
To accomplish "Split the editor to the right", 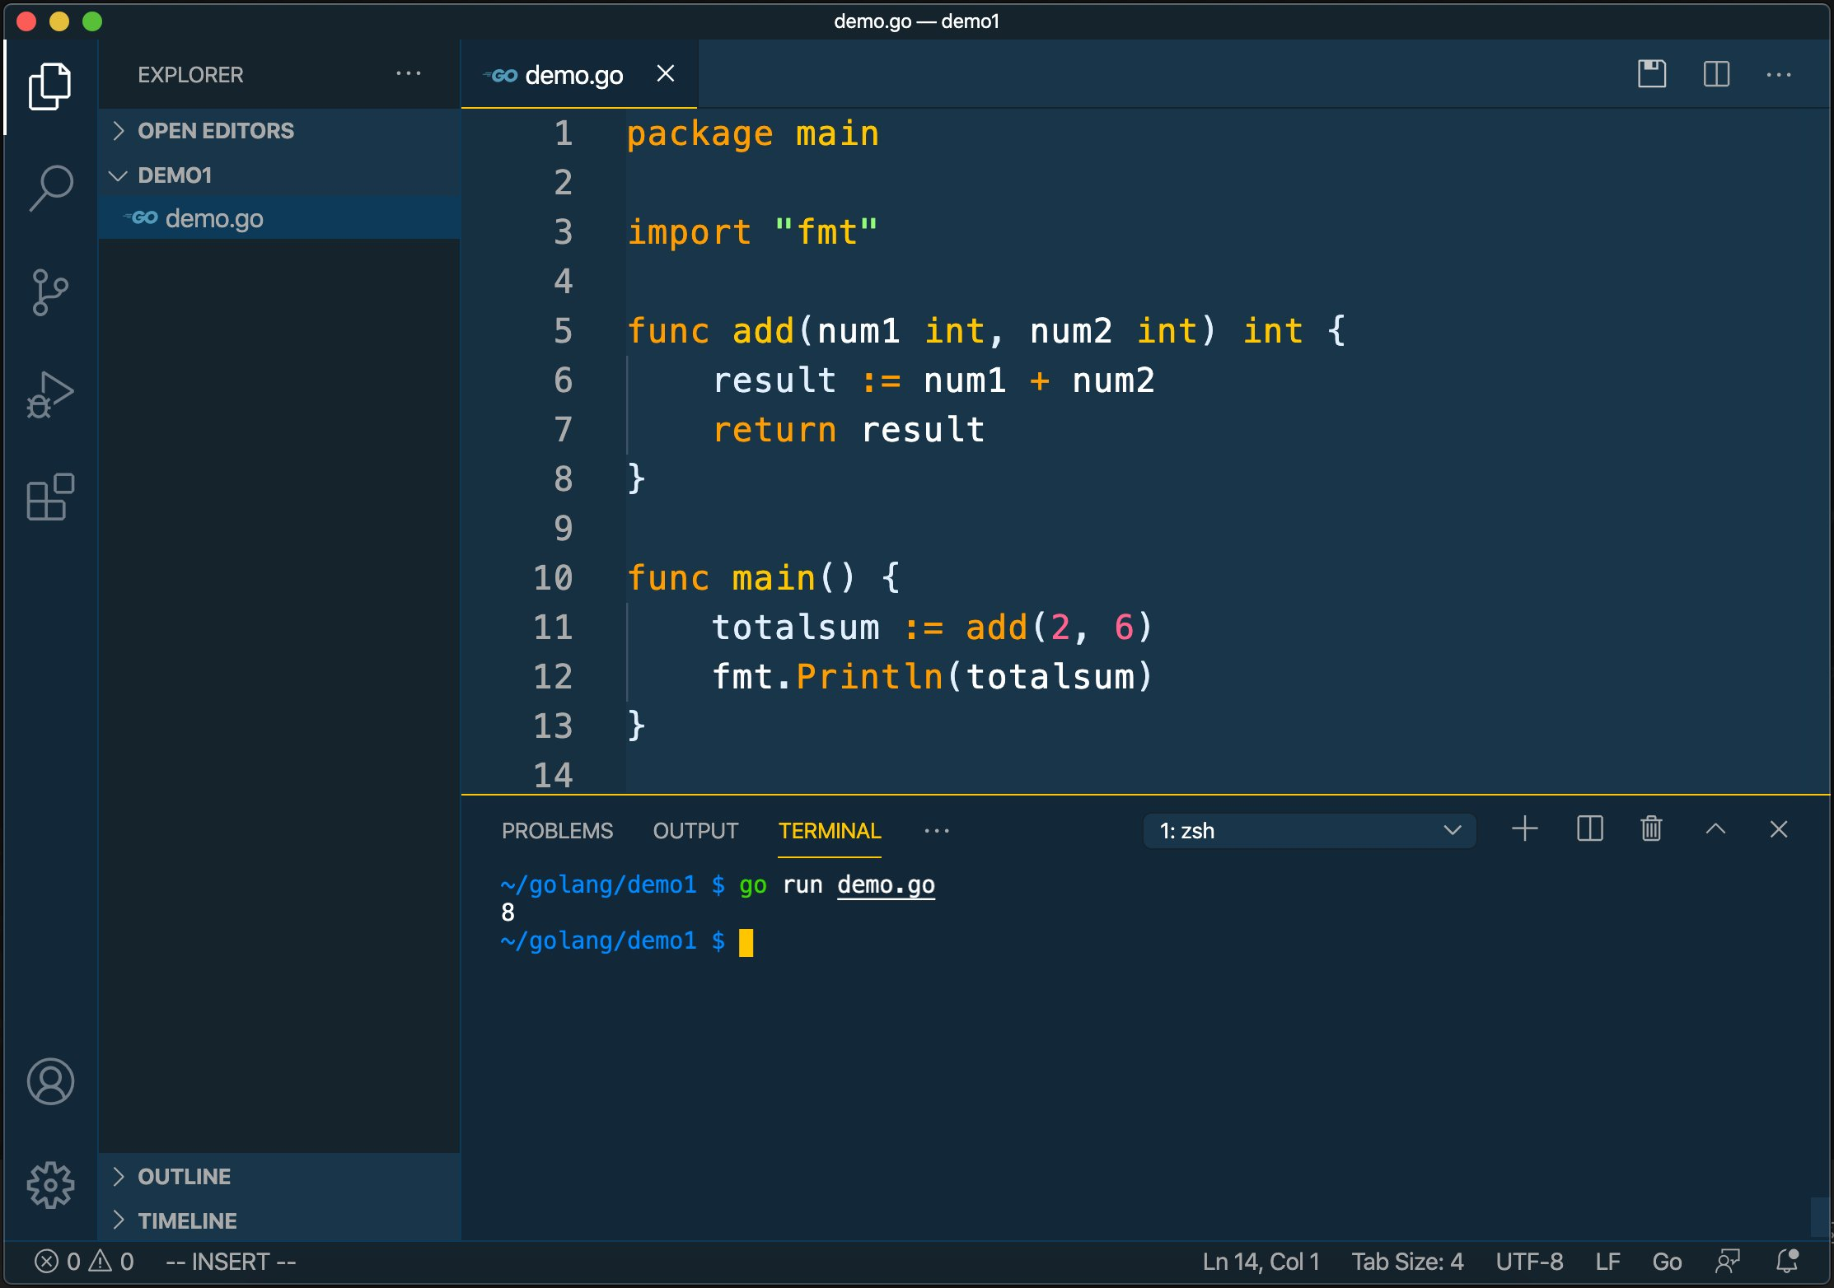I will pyautogui.click(x=1716, y=74).
